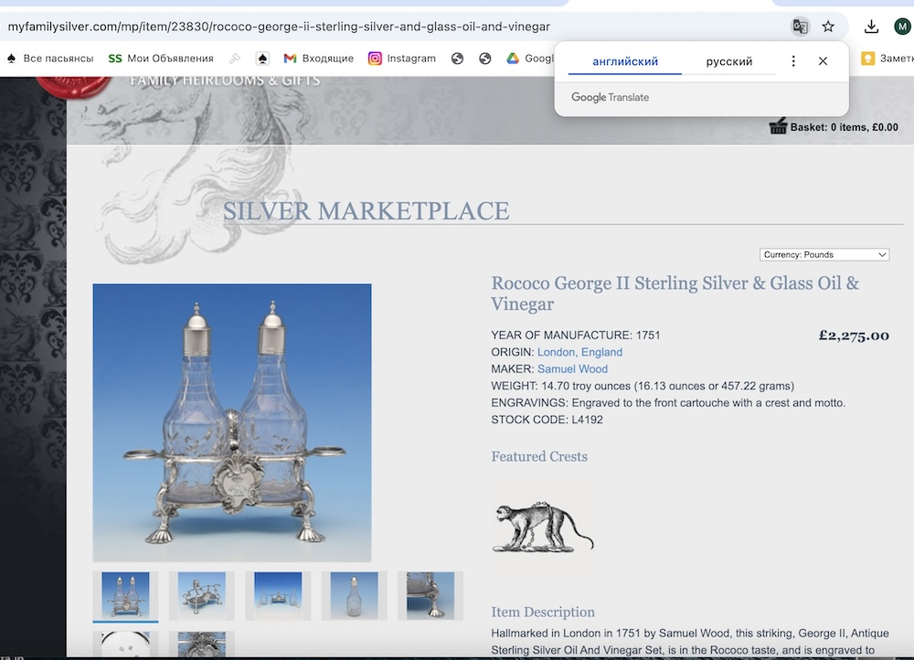
Task: Open the Chrome profile avatar
Action: pyautogui.click(x=902, y=27)
